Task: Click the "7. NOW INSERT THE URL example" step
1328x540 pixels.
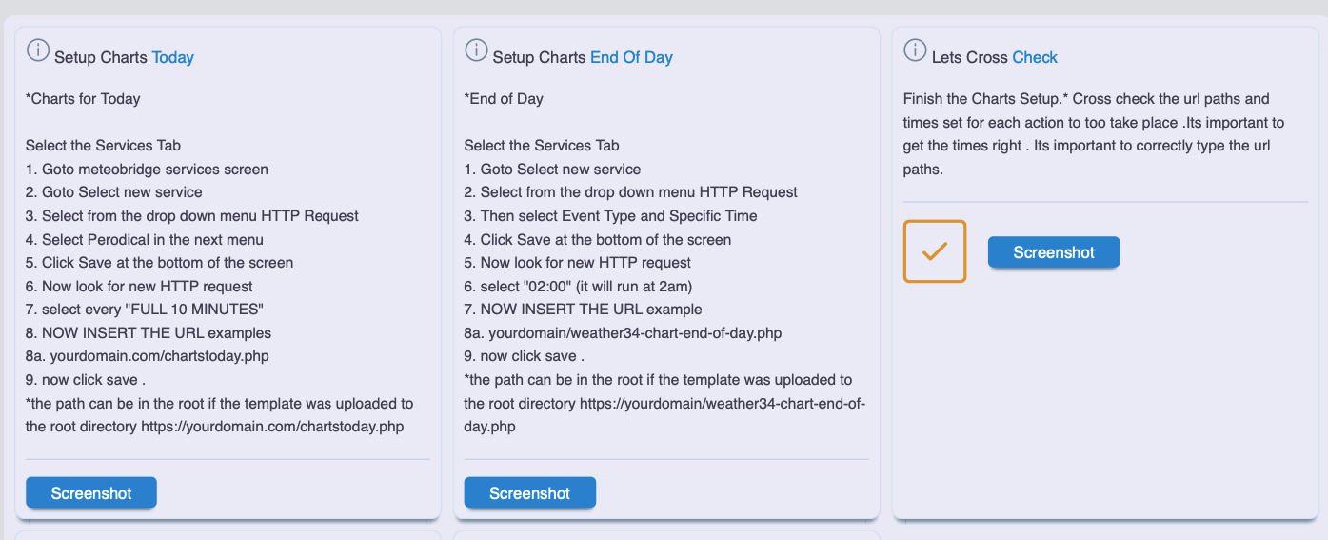Action: [583, 309]
